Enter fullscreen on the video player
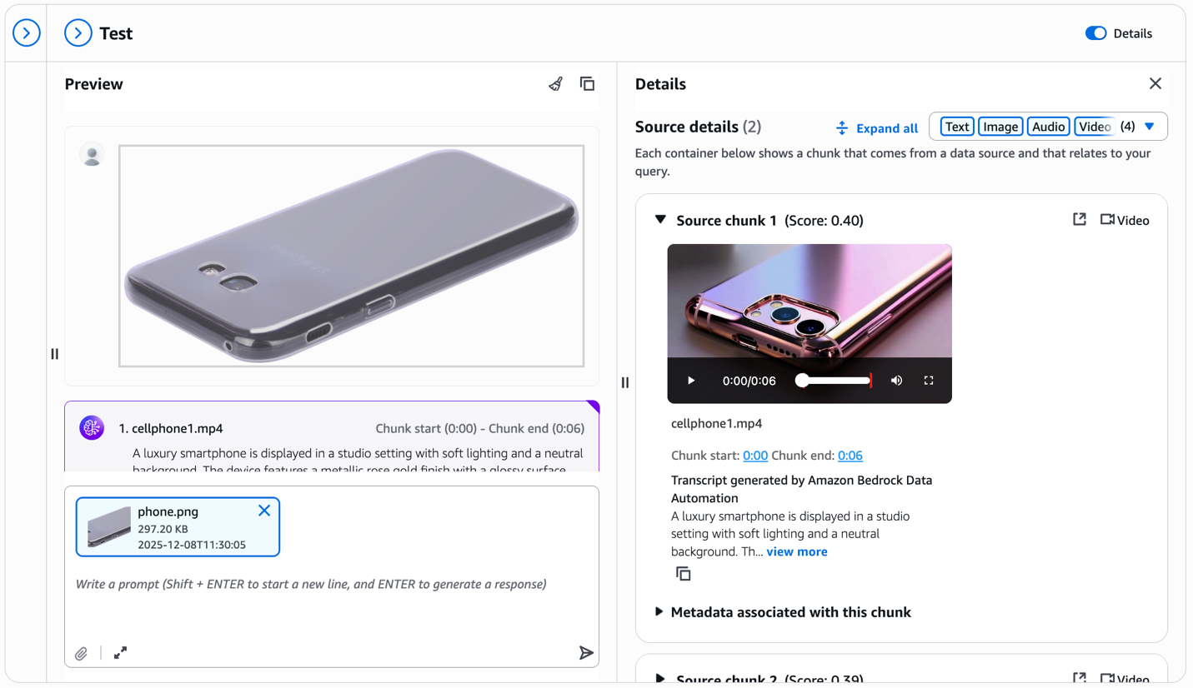 coord(929,381)
